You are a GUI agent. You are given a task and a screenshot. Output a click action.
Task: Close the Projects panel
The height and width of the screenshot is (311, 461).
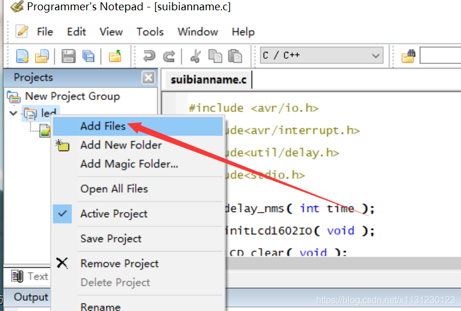coord(149,78)
